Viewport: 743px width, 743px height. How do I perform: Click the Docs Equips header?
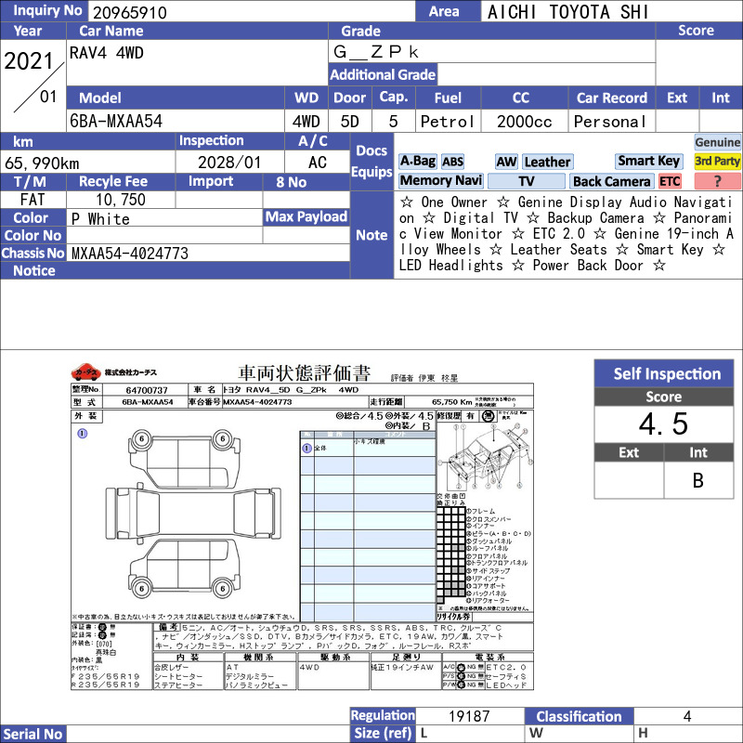coord(371,161)
